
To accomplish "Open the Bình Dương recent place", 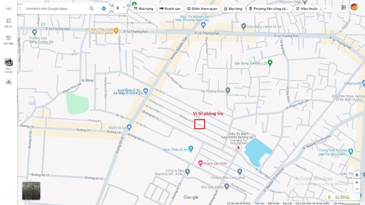I will point(8,65).
